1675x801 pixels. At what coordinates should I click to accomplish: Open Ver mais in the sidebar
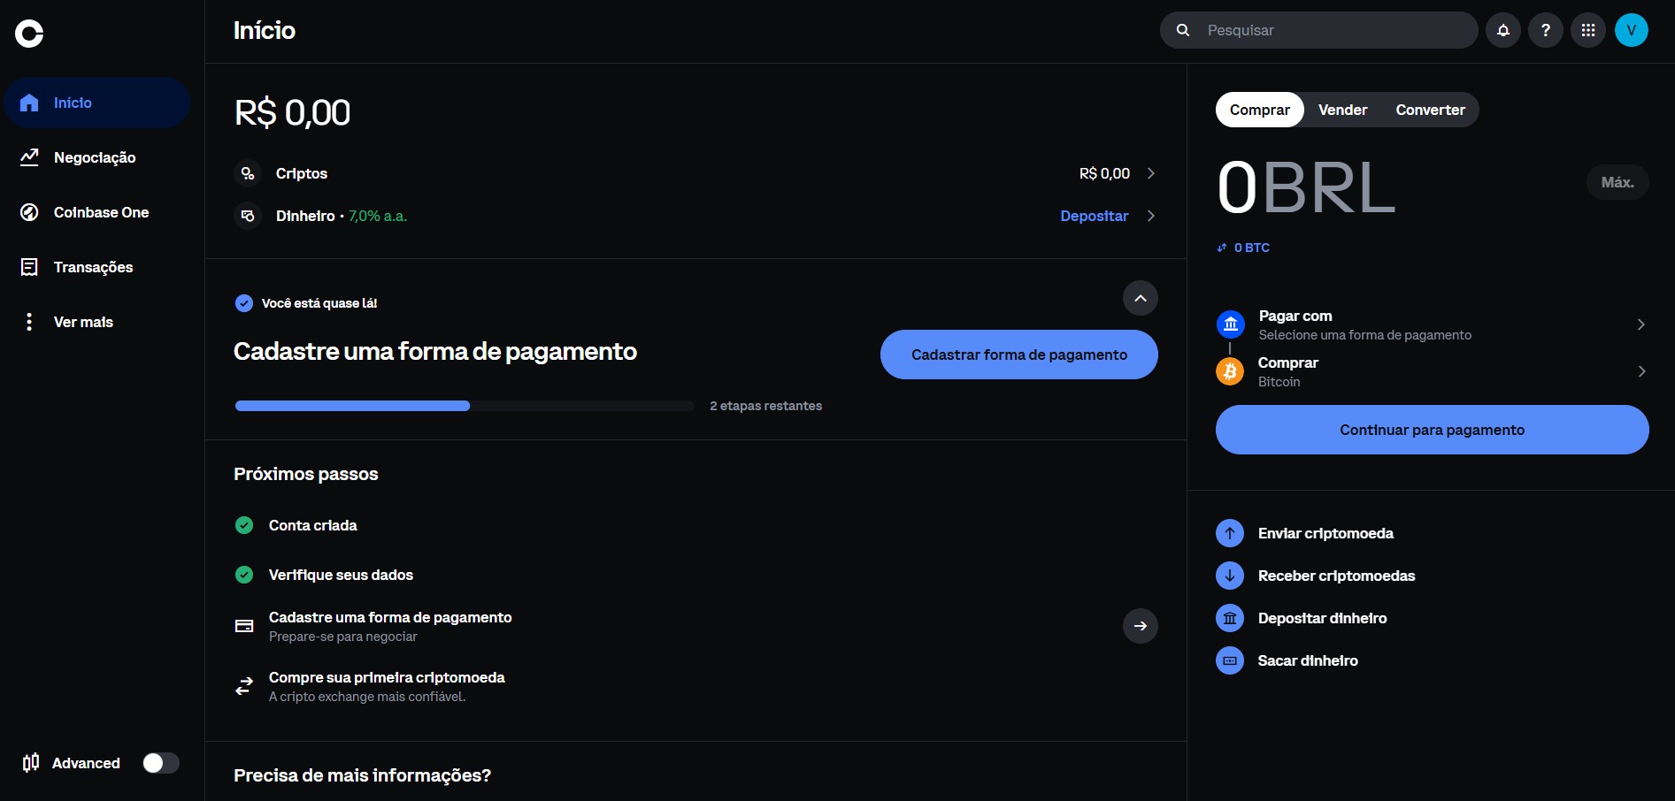[29, 322]
